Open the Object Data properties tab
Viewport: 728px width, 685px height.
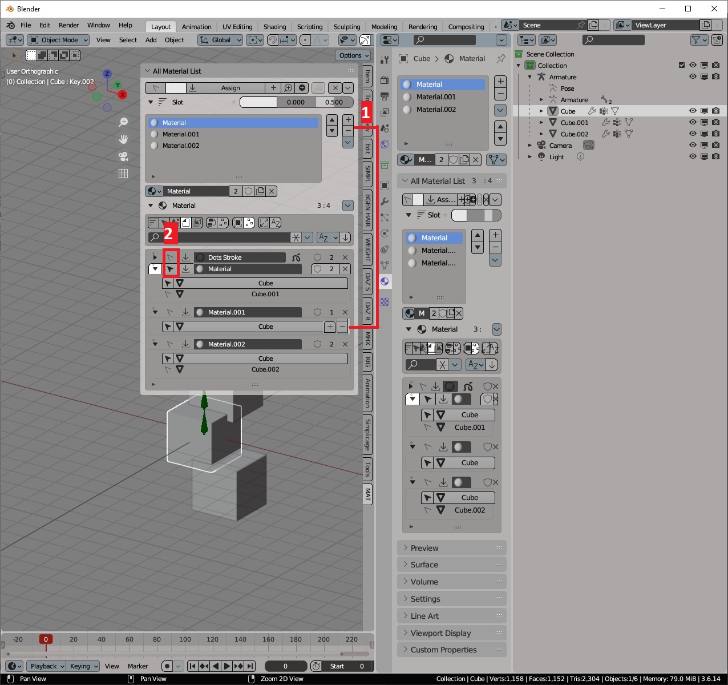tap(385, 265)
